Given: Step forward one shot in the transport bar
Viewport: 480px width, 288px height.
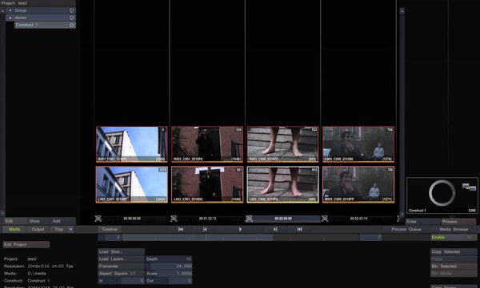Looking at the screenshot, I should 275,229.
